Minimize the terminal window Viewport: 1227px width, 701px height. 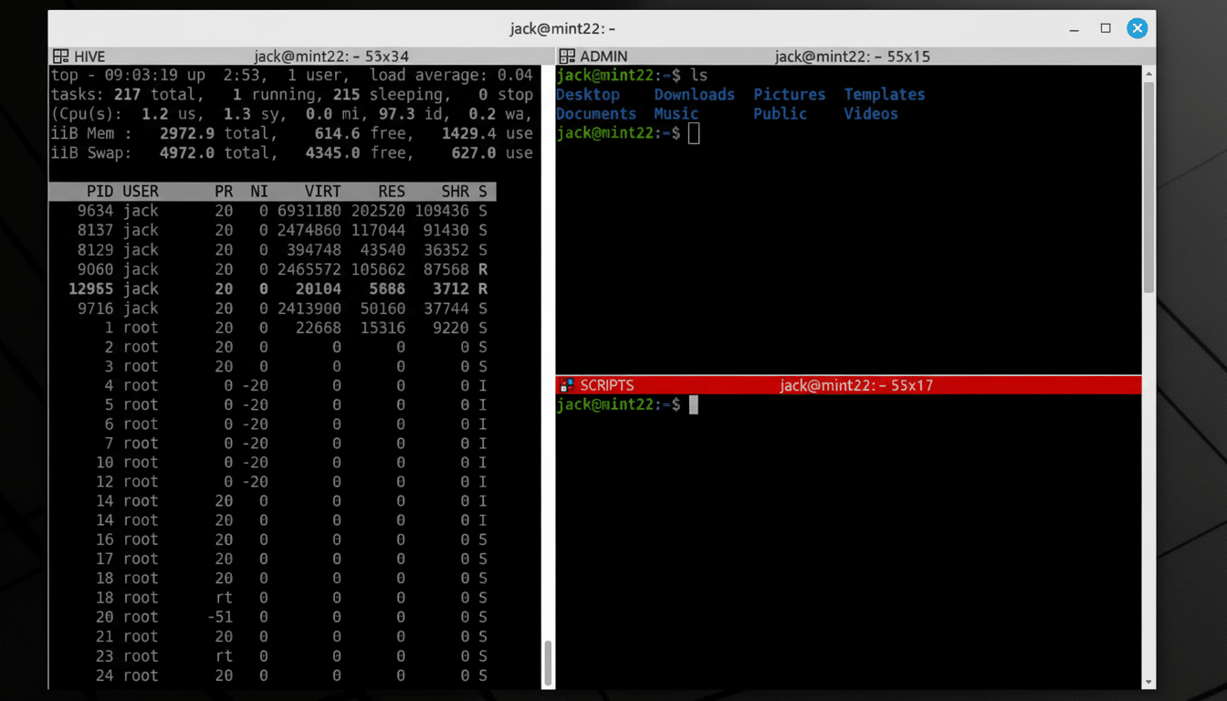(1075, 28)
